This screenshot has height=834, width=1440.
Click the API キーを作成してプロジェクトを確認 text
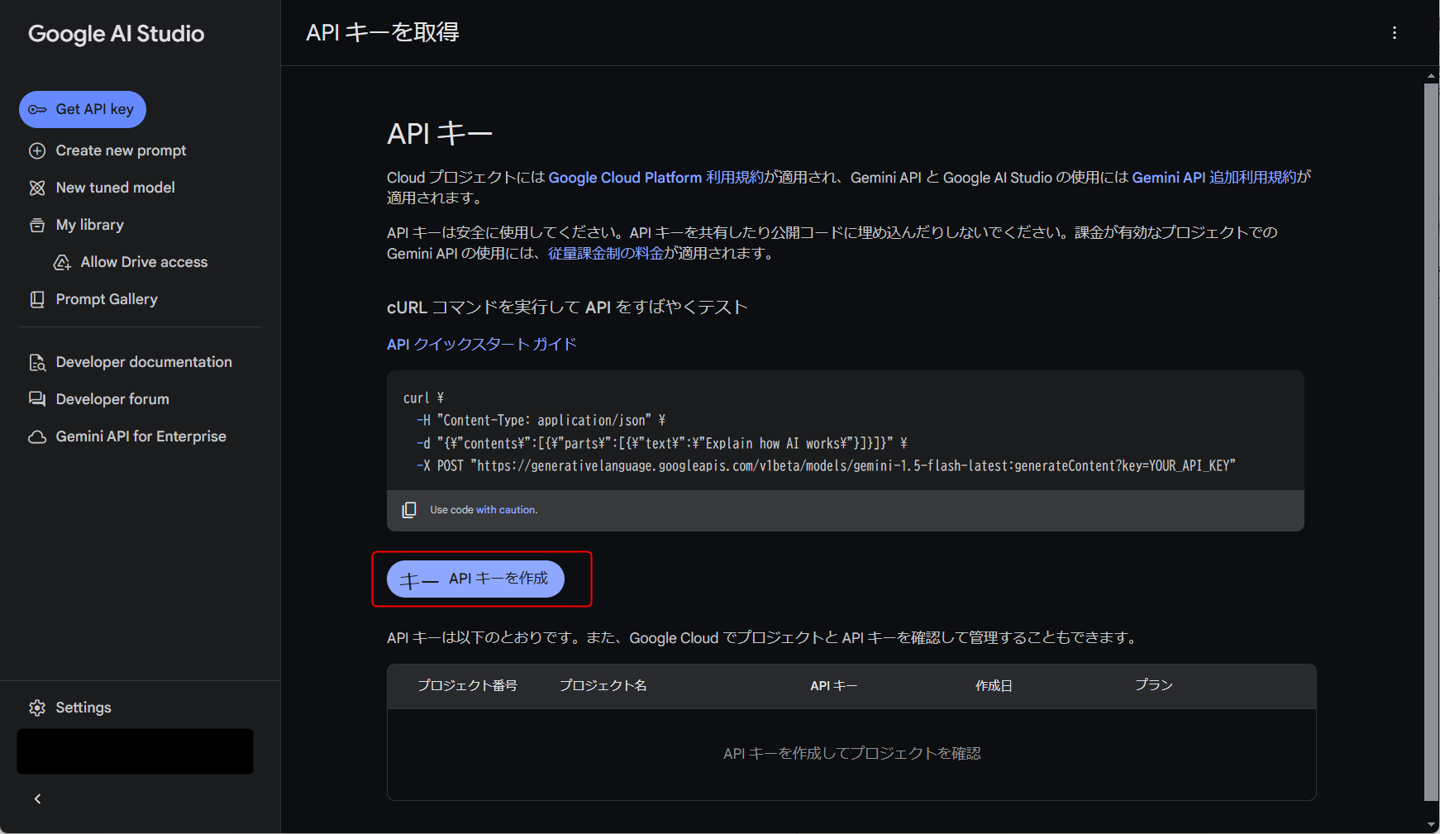coord(852,754)
